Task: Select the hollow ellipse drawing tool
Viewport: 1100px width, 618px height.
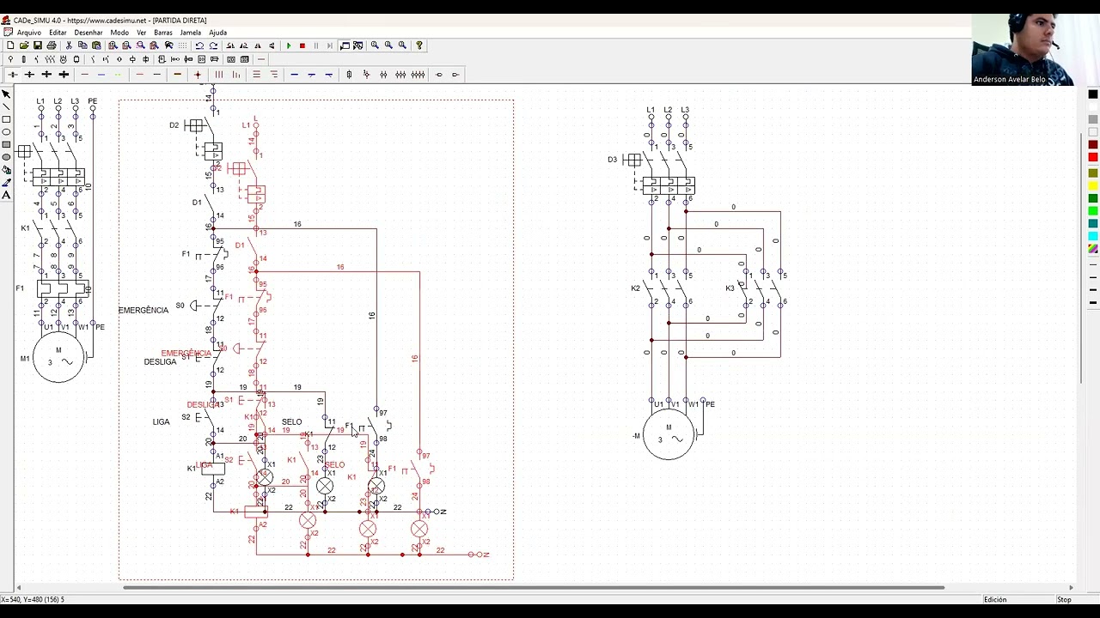Action: point(6,132)
